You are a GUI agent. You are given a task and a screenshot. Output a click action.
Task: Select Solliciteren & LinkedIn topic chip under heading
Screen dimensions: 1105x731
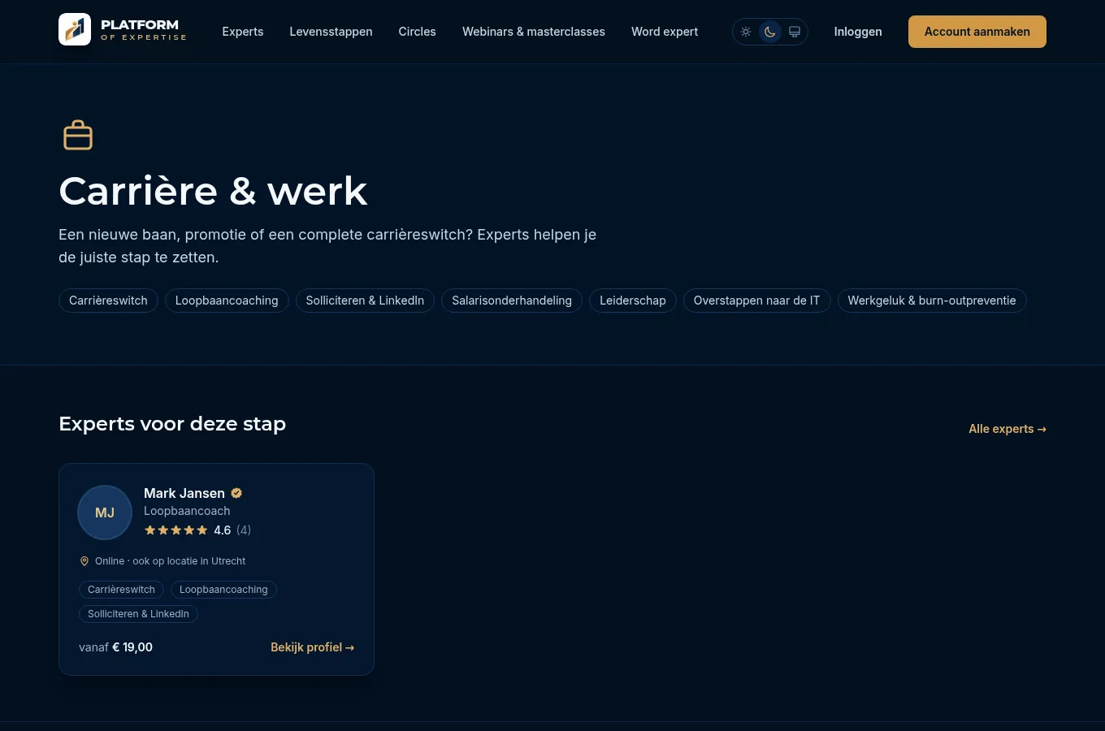click(x=365, y=301)
